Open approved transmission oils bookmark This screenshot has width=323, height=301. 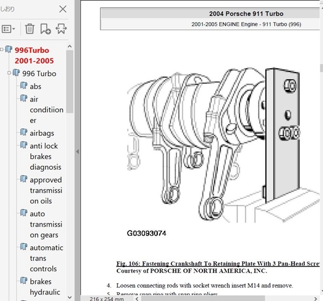pos(46,190)
